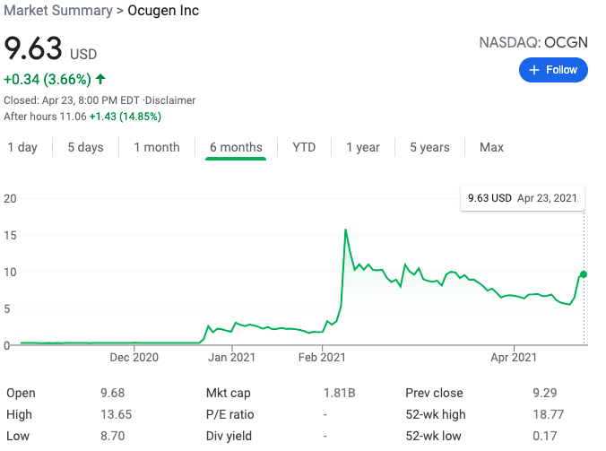Click the Ocugen Inc title
This screenshot has height=451, width=606.
(163, 11)
